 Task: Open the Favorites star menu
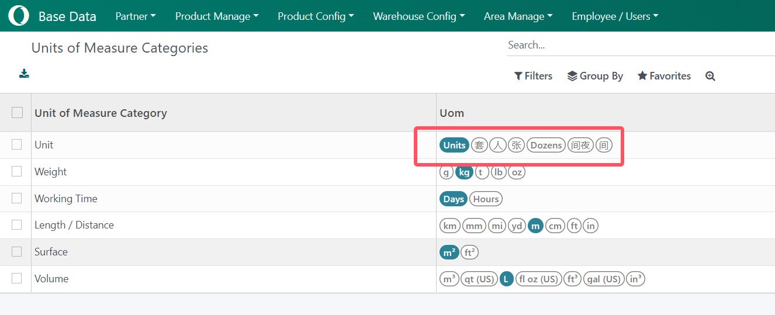coord(664,76)
